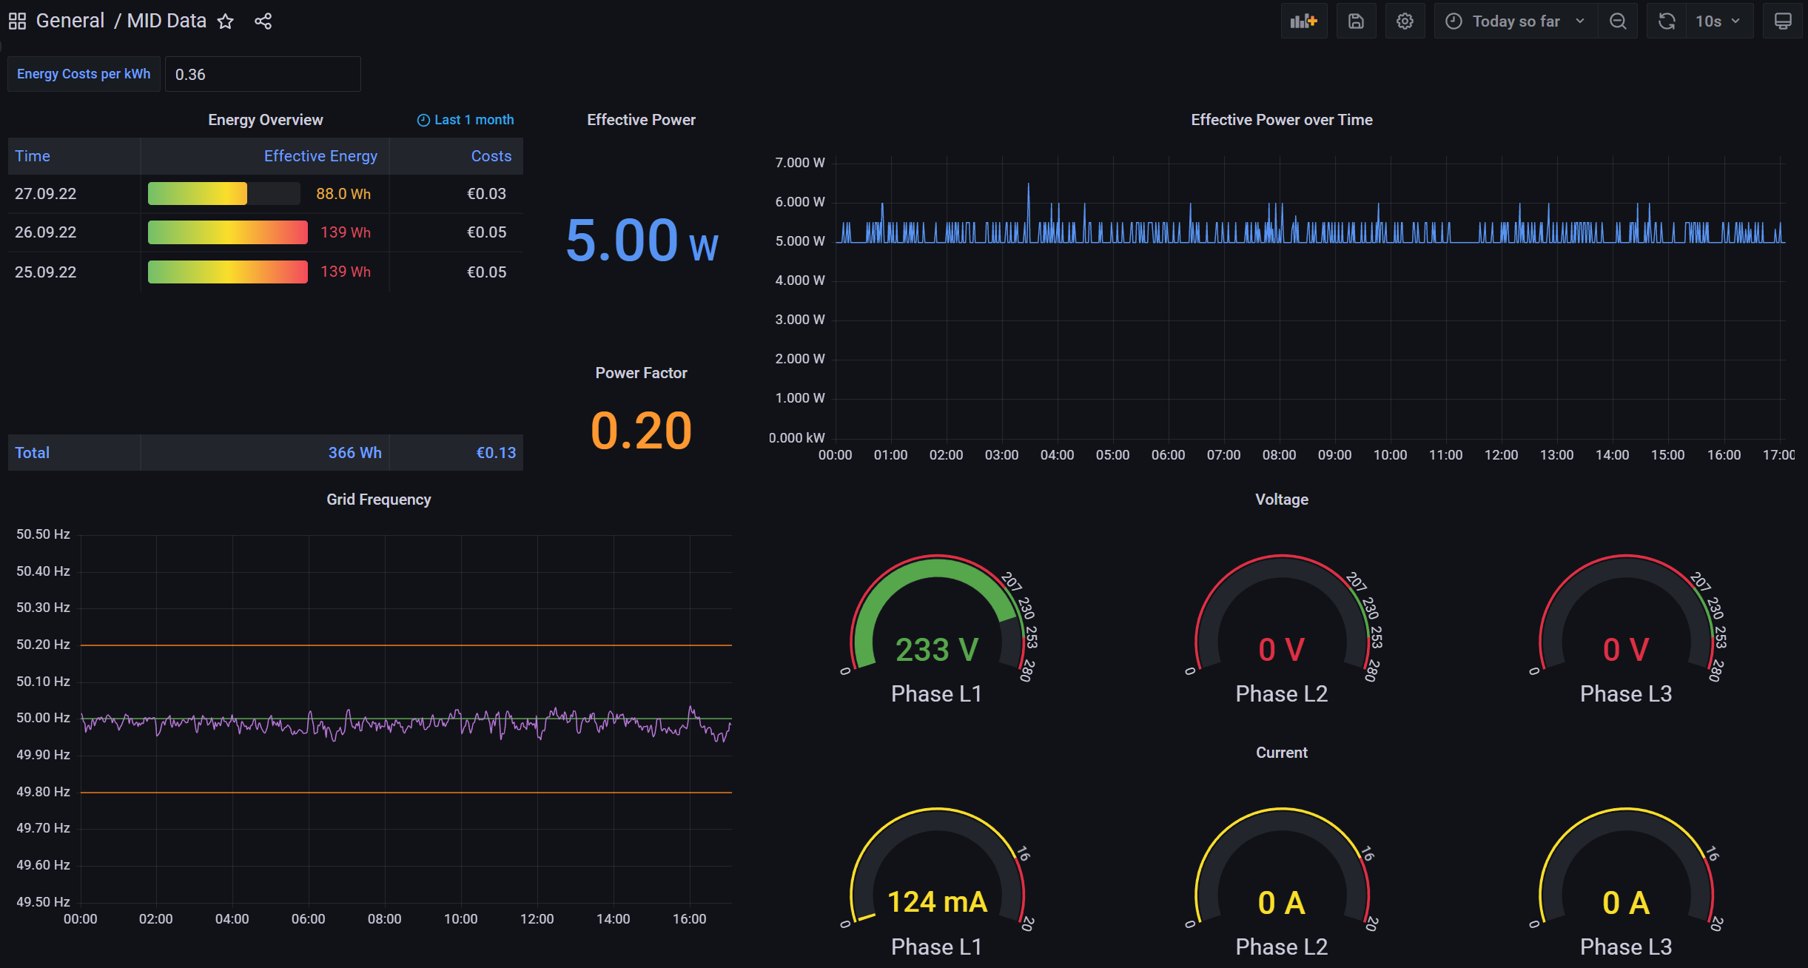Sort table by Time column header
Screen dimensions: 1808x968
[33, 156]
